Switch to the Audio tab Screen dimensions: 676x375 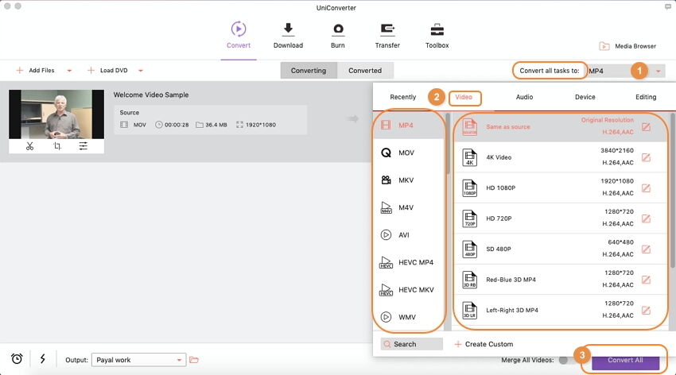(x=524, y=97)
